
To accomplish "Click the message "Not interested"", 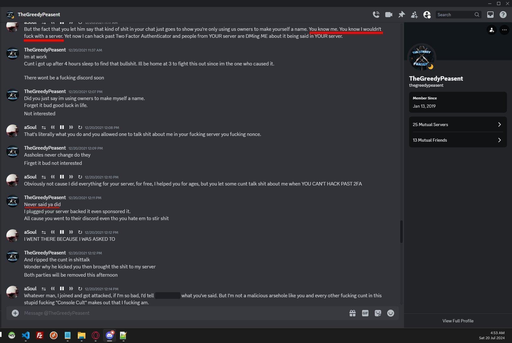I will click(40, 114).
